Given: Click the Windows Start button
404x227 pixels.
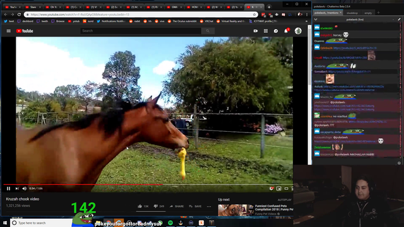Looking at the screenshot, I should (x=5, y=223).
